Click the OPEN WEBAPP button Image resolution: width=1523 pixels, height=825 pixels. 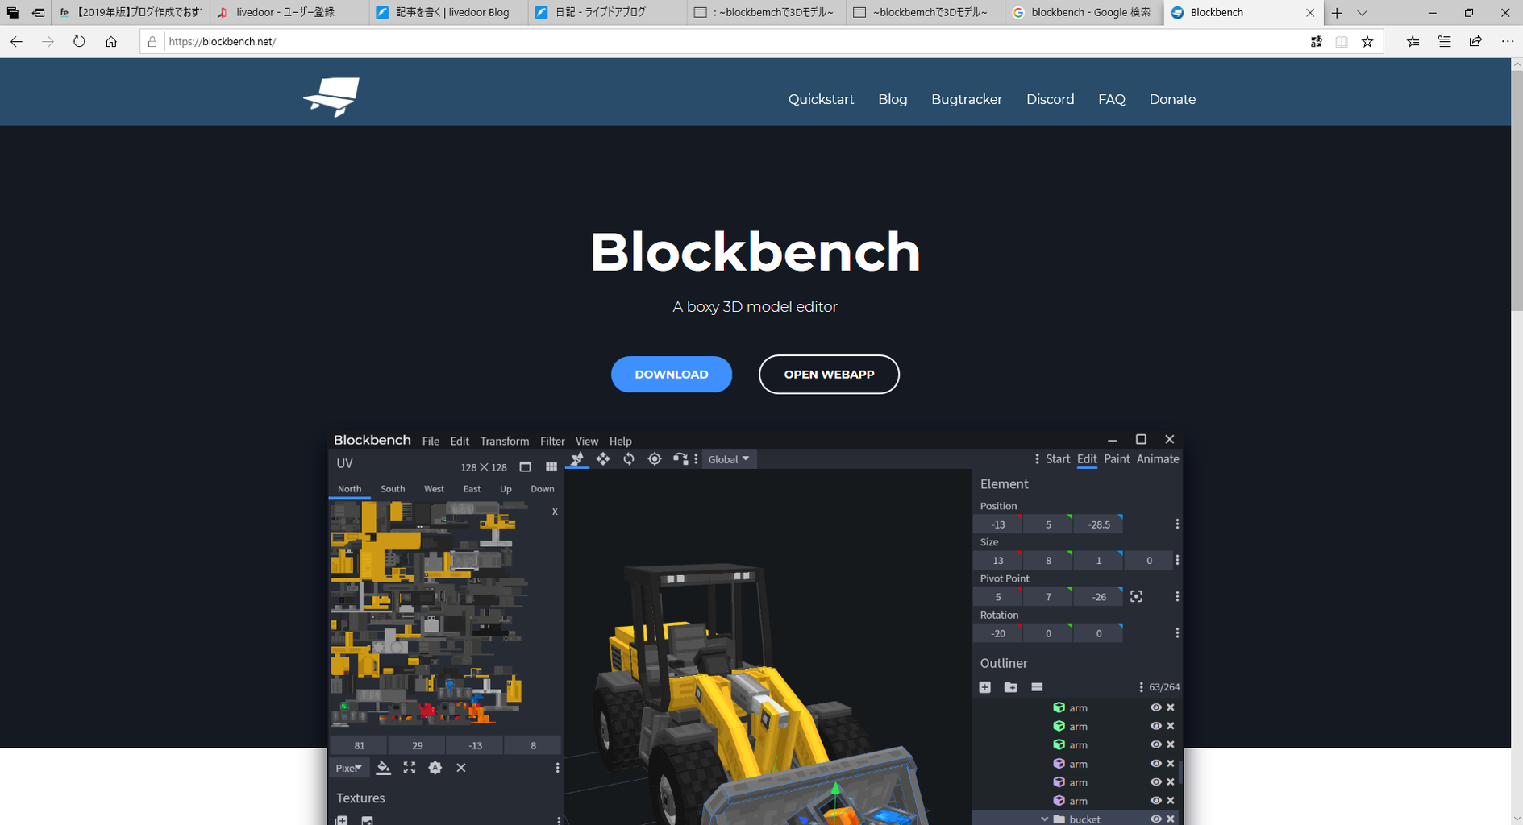click(x=829, y=375)
